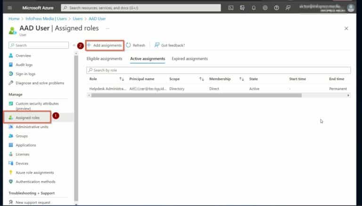The width and height of the screenshot is (362, 206).
Task: Open Groups in the side menu
Action: tap(22, 136)
